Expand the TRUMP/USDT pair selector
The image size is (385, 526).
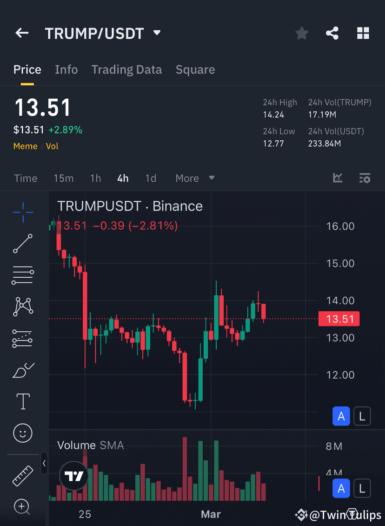[x=157, y=33]
